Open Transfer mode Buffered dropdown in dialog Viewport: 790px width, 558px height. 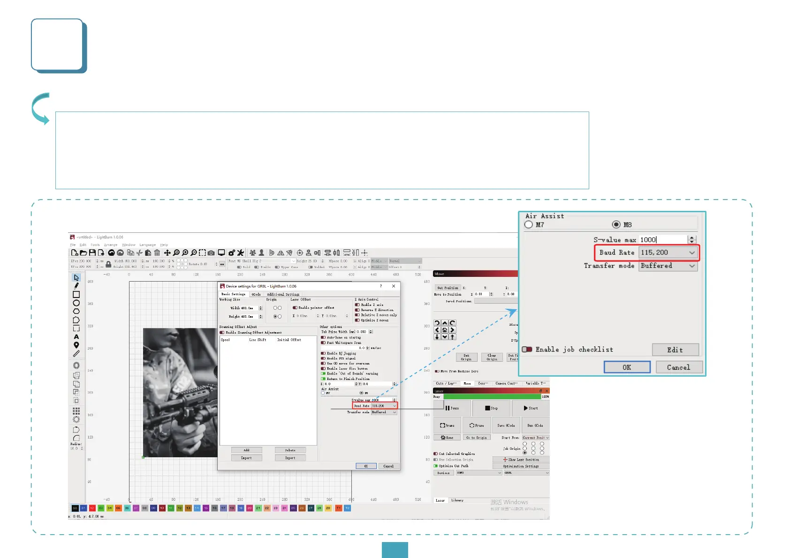pyautogui.click(x=384, y=412)
